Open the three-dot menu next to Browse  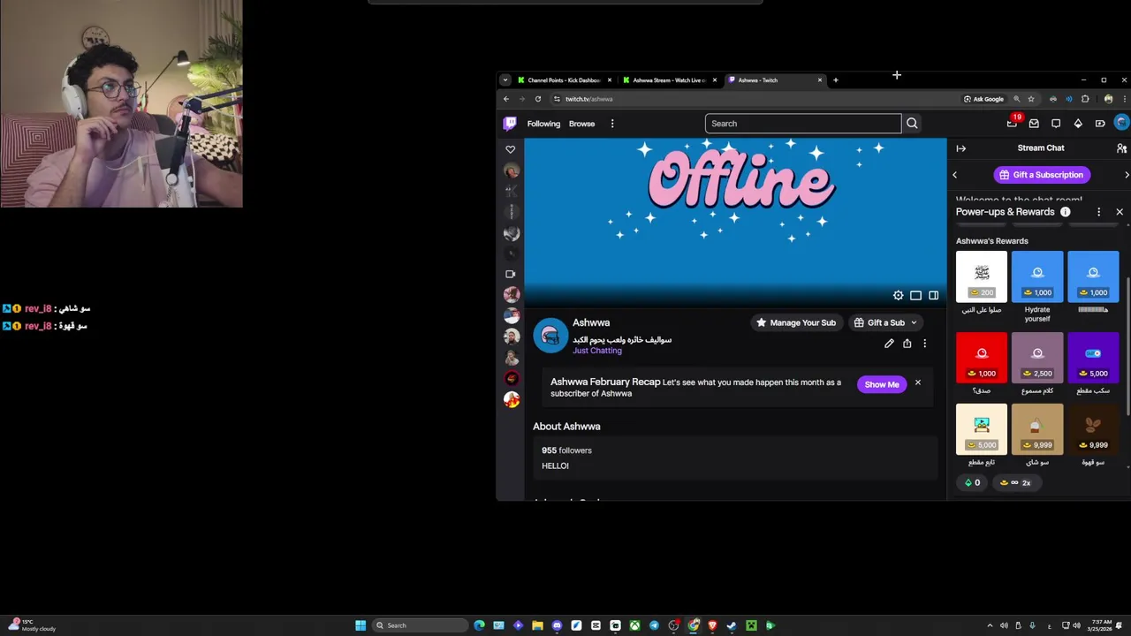click(x=611, y=124)
